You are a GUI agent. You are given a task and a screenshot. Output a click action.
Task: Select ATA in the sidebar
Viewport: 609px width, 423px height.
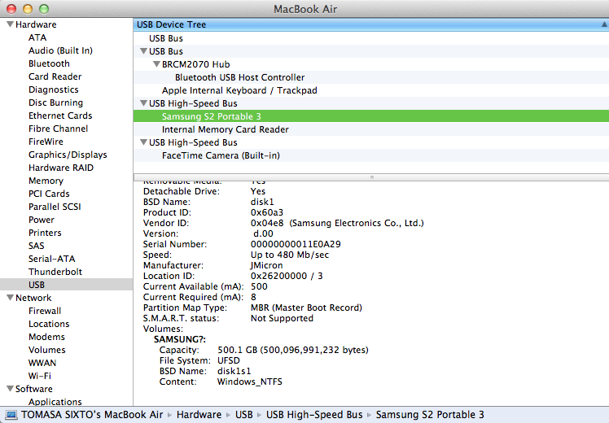[37, 37]
